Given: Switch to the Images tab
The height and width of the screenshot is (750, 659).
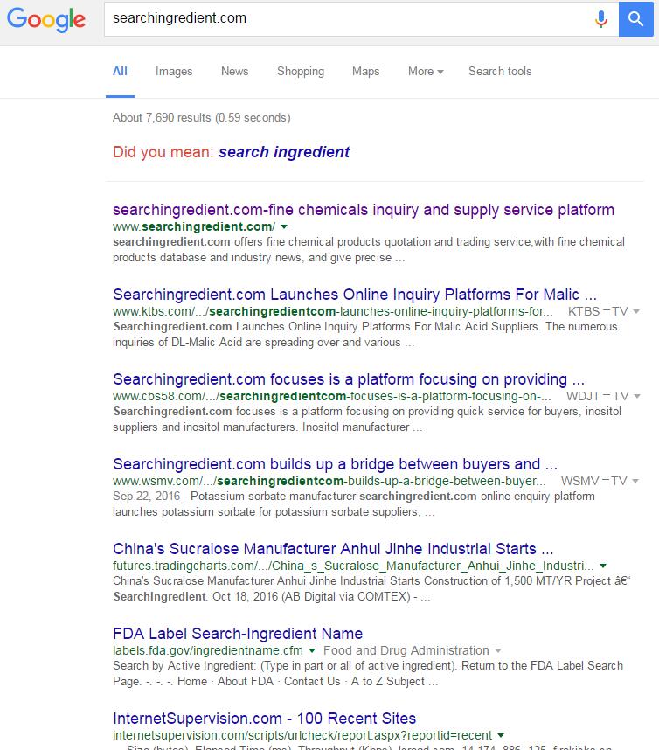Looking at the screenshot, I should click(x=174, y=72).
